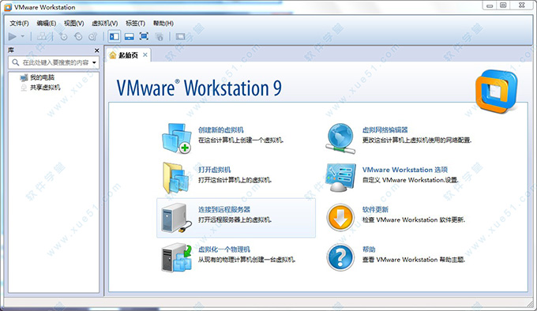Select 共享虚拟机 in the library tree
The height and width of the screenshot is (311, 537).
tap(45, 88)
